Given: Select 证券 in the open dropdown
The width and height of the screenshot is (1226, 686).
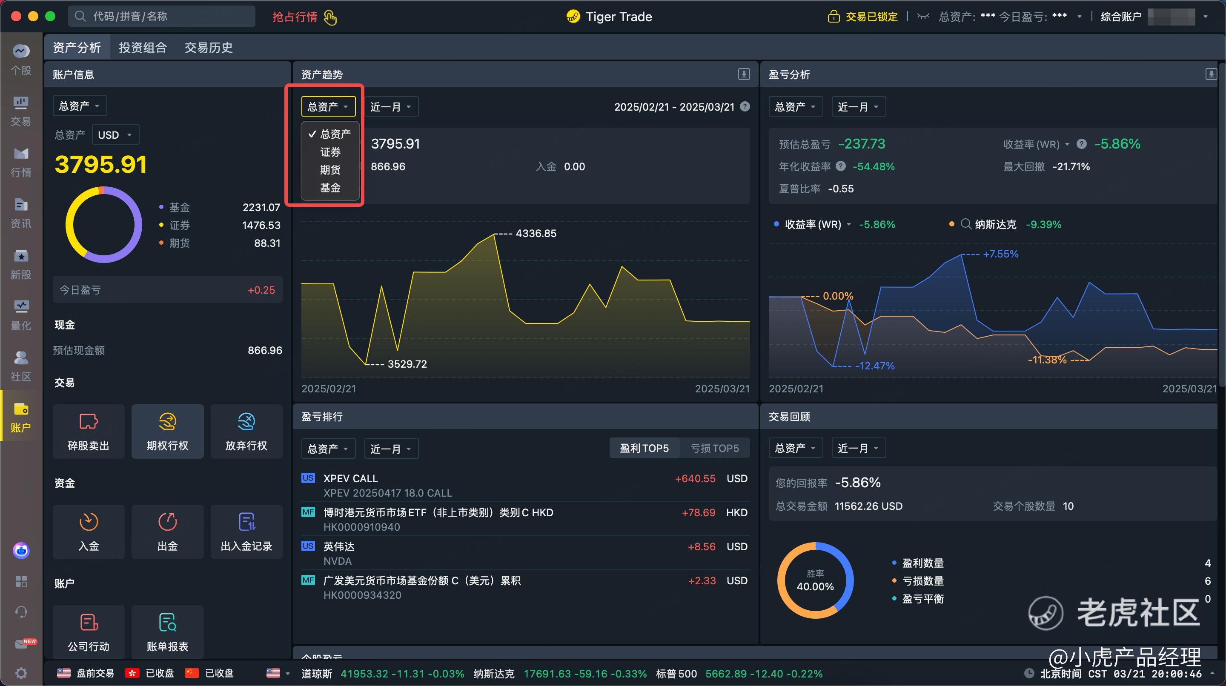Looking at the screenshot, I should [330, 152].
